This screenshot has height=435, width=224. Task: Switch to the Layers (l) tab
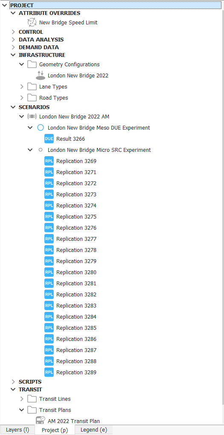pyautogui.click(x=17, y=430)
